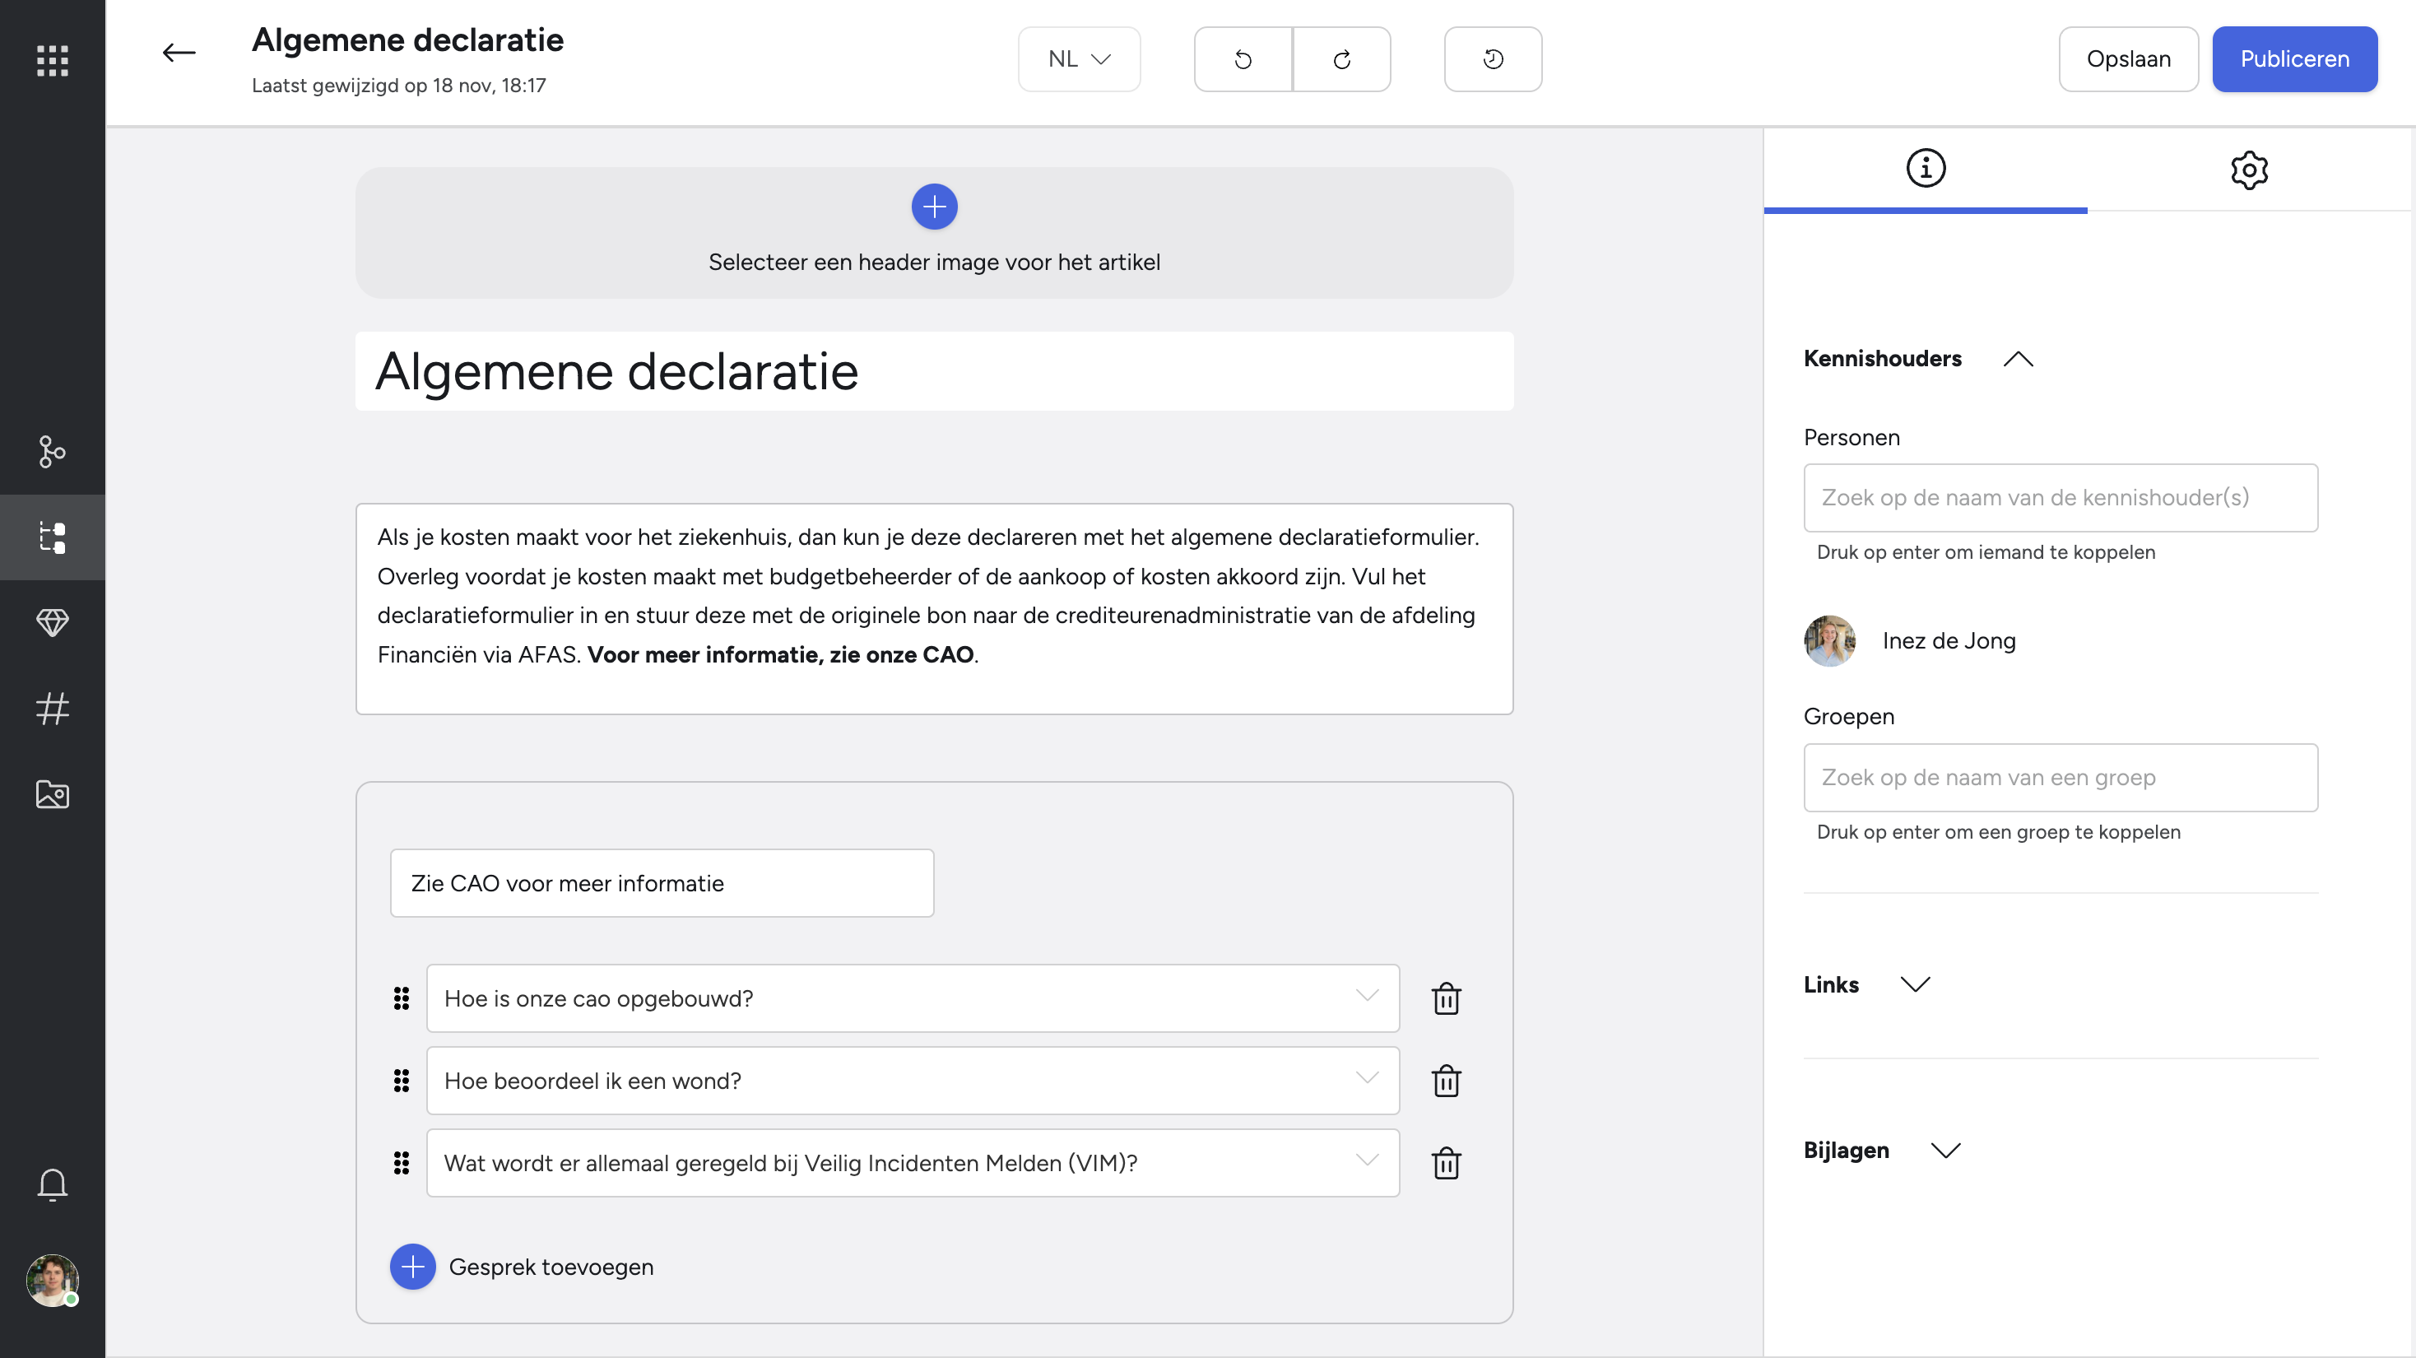Delete 'Hoe is onze cao opgebouwd?' row
This screenshot has width=2416, height=1358.
point(1446,999)
